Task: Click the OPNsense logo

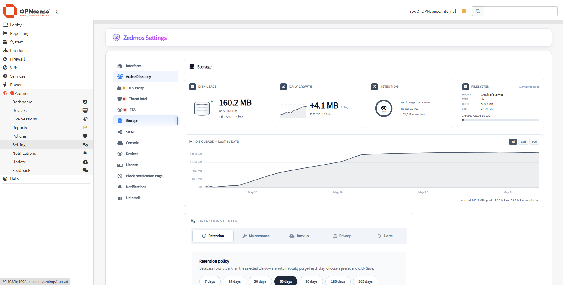Action: [26, 11]
